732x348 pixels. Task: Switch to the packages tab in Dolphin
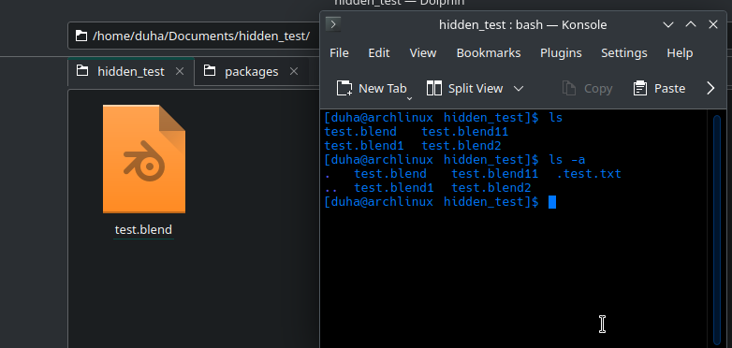coord(251,71)
